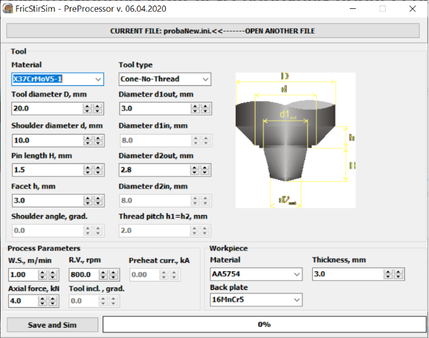Click the rightmost spinner of Diameter d1out
The height and width of the screenshot is (338, 429).
point(204,109)
